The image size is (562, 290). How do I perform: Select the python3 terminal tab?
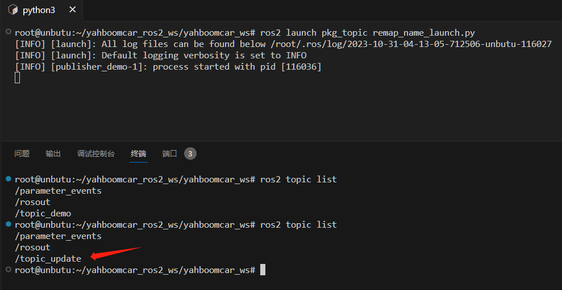click(41, 10)
